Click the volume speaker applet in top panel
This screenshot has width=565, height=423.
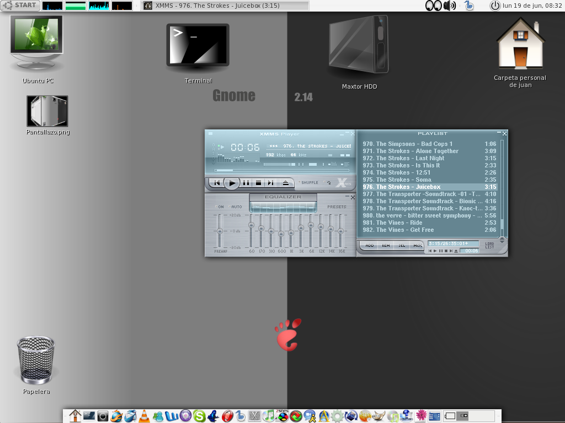(x=449, y=6)
